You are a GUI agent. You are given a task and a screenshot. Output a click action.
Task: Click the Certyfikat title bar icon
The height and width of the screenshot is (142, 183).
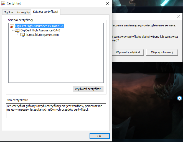tap(3, 3)
